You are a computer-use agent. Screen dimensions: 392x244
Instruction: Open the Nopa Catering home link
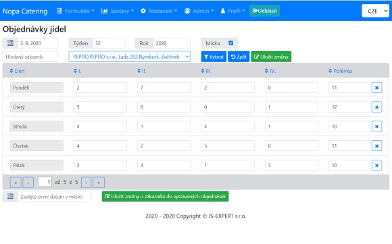pyautogui.click(x=25, y=11)
